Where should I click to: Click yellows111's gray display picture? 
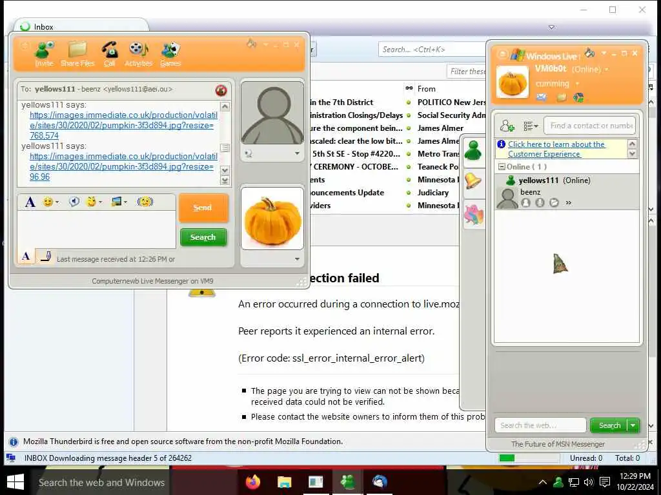272,113
